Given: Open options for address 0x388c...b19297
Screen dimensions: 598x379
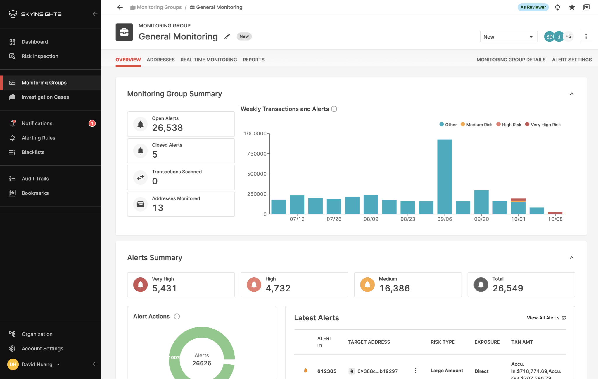Looking at the screenshot, I should (x=415, y=371).
